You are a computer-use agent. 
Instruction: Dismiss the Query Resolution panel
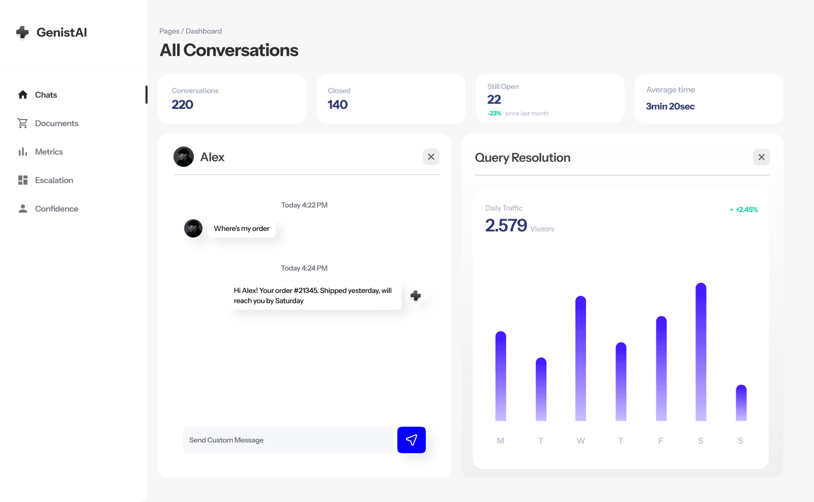point(761,157)
